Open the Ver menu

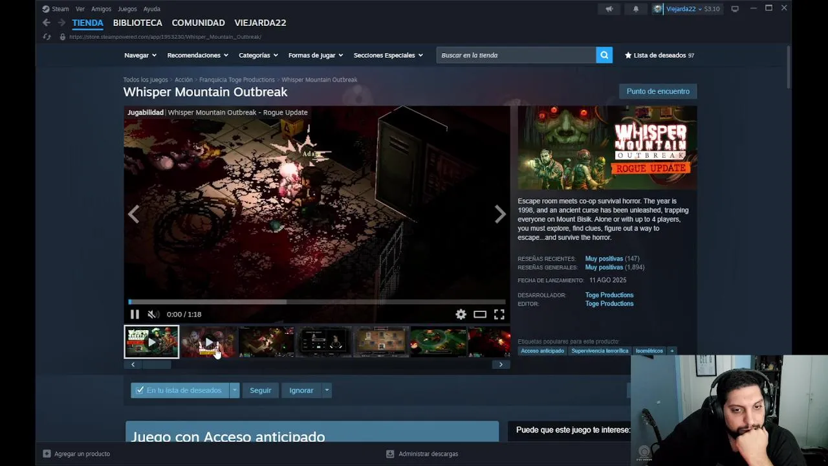(x=80, y=9)
